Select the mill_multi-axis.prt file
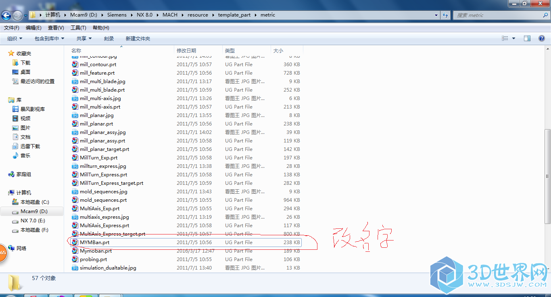The image size is (551, 297). [x=100, y=107]
